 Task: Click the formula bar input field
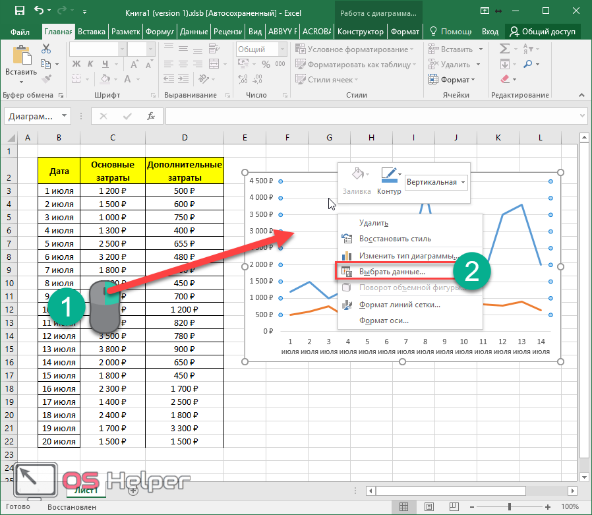point(376,116)
